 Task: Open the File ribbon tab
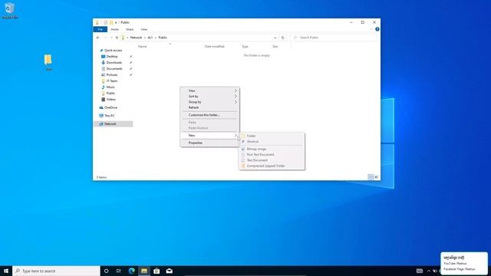[x=101, y=29]
